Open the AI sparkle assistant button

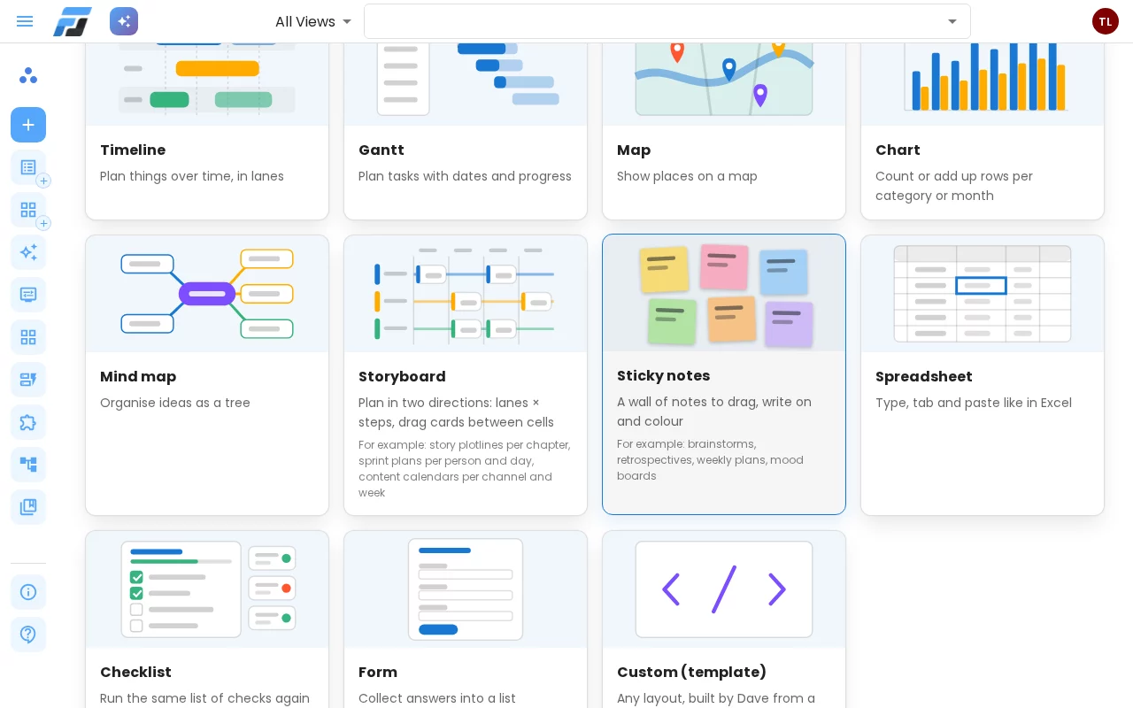click(124, 21)
